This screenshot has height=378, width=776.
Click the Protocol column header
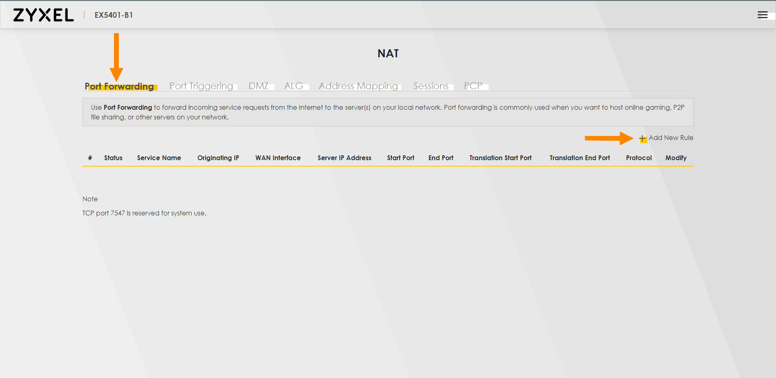pyautogui.click(x=639, y=158)
